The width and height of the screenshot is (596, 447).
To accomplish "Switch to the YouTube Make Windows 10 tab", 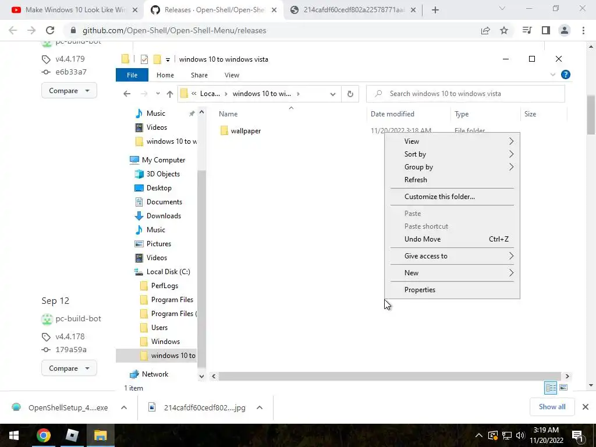I will (74, 10).
